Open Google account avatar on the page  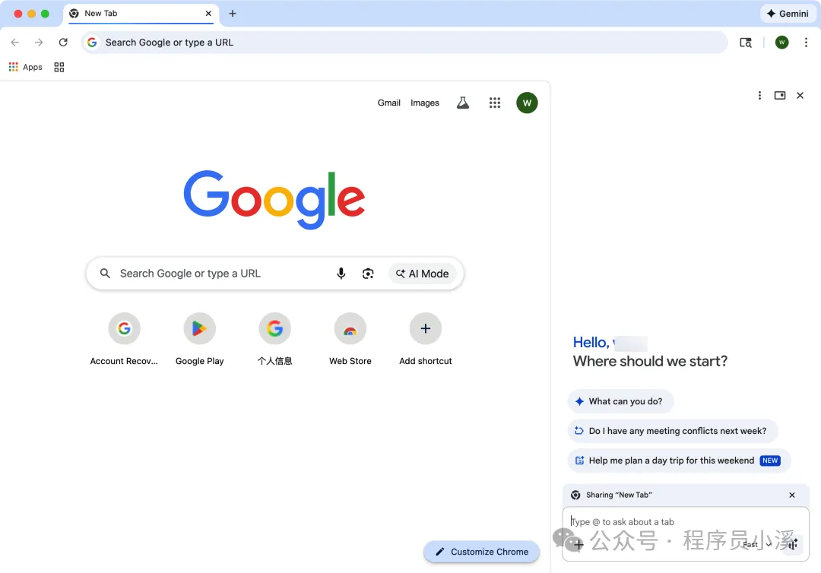527,103
